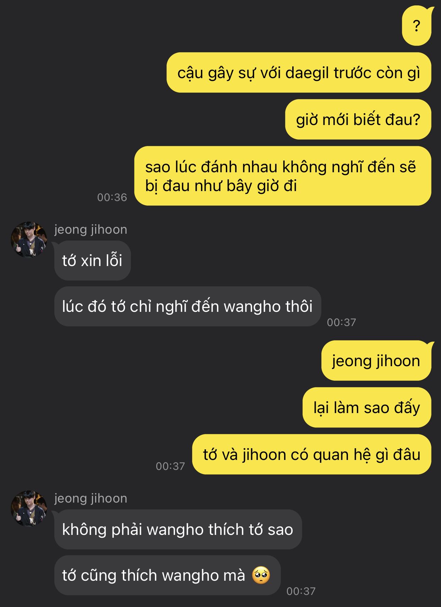Tap the "lại làm sao đấy" bubble
The width and height of the screenshot is (441, 607).
(367, 407)
